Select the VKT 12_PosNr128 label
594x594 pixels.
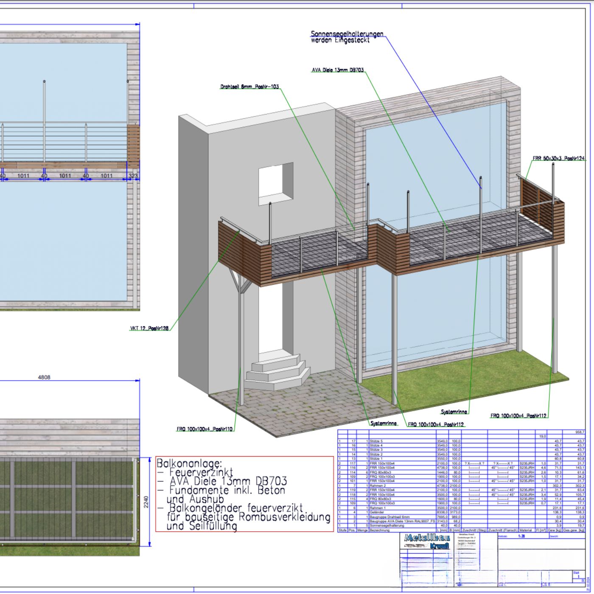(x=149, y=328)
